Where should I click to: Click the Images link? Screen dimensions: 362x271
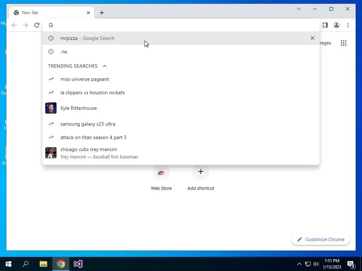325,43
